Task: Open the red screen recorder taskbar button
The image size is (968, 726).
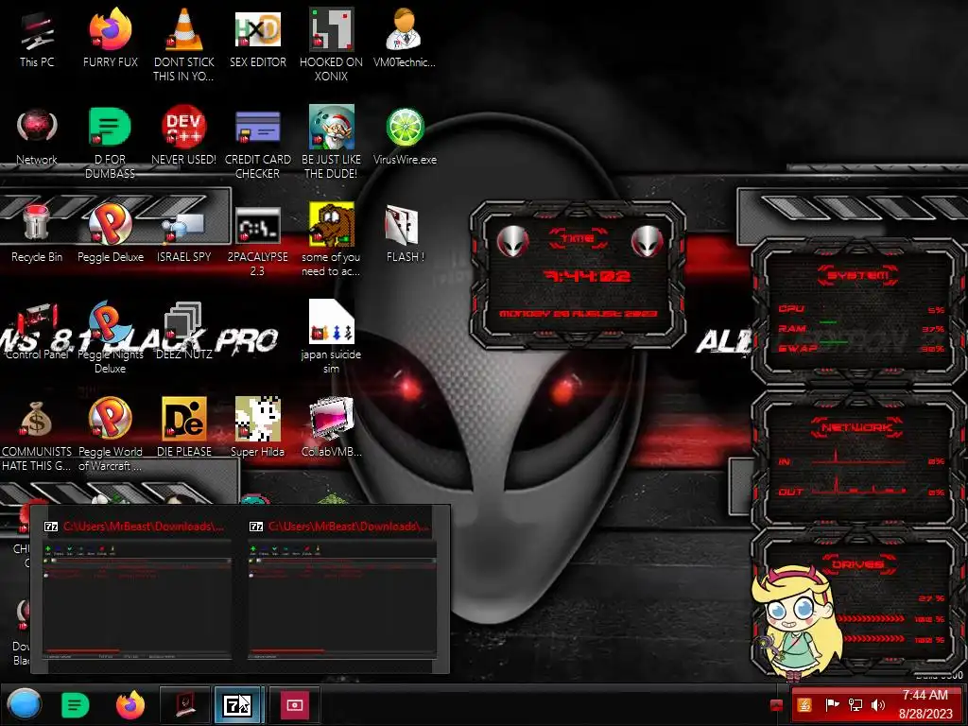Action: [294, 704]
